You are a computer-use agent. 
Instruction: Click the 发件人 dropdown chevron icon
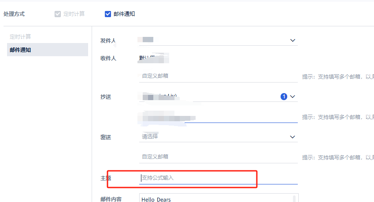293,40
